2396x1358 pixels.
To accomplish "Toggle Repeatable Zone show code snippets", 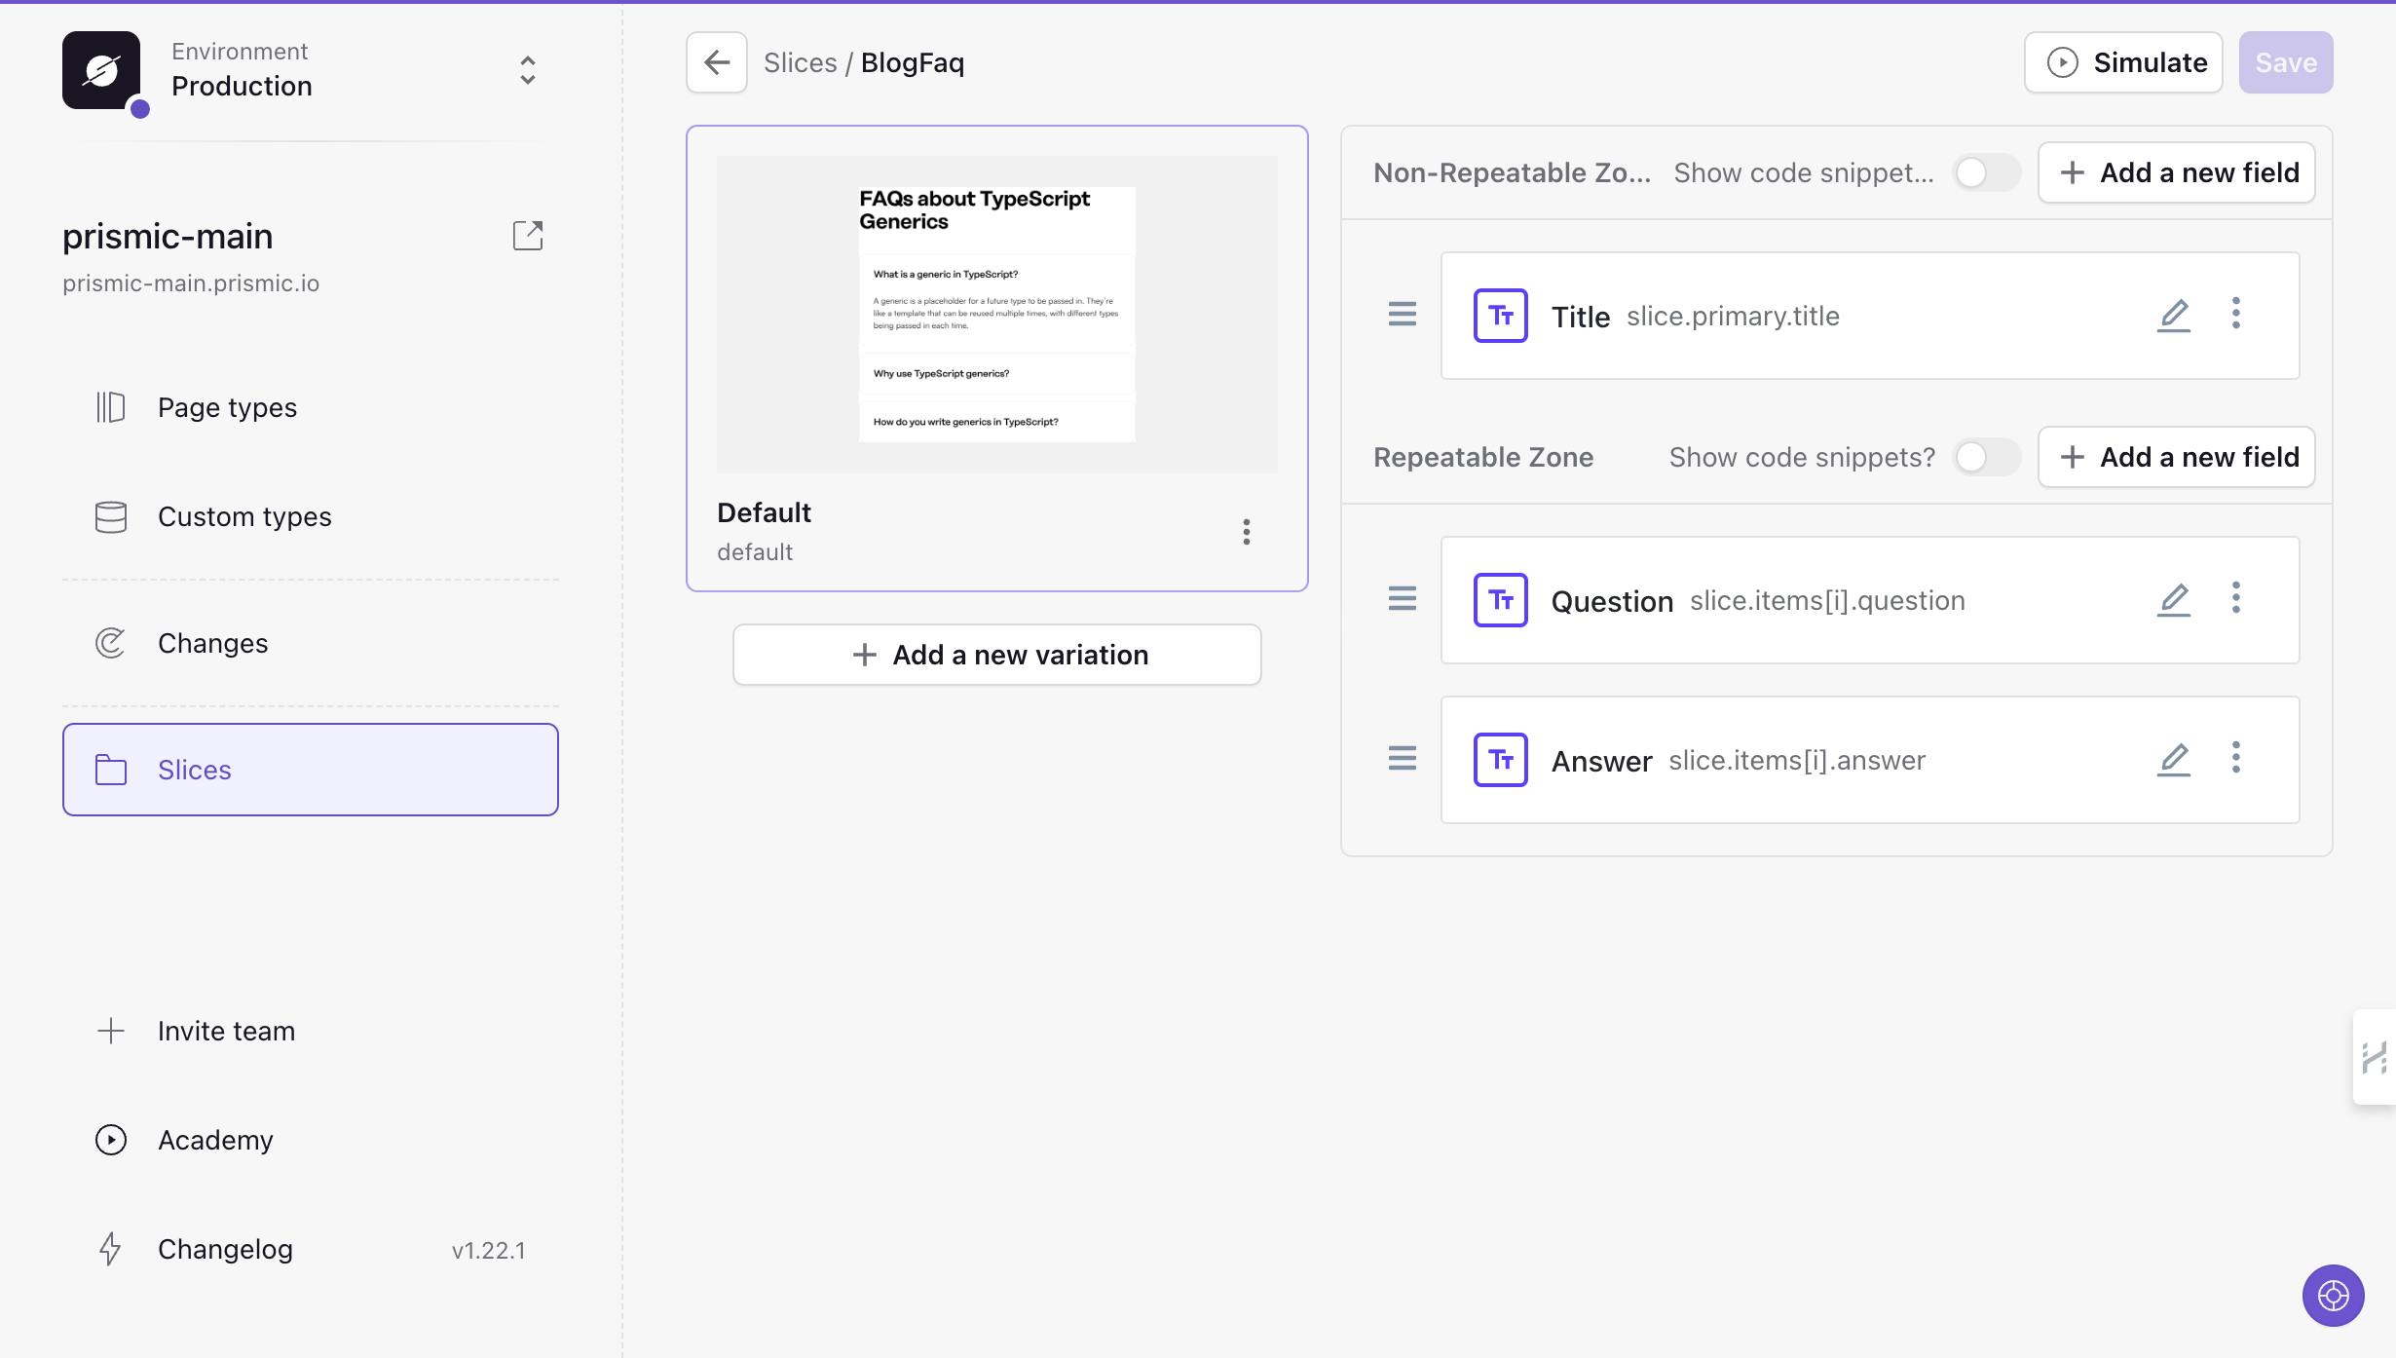I will click(1986, 457).
